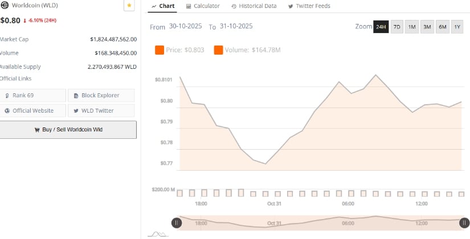Click the lowest price point on chart
470x239 pixels.
(x=265, y=164)
